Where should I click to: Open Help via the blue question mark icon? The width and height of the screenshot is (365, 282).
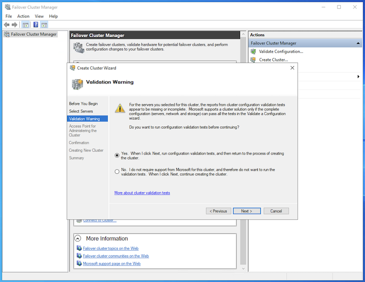36,25
